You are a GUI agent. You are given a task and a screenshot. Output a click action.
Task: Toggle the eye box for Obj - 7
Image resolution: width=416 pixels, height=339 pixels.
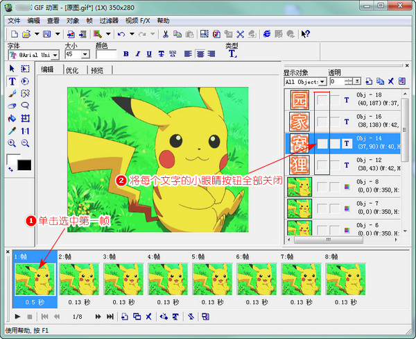click(x=322, y=208)
